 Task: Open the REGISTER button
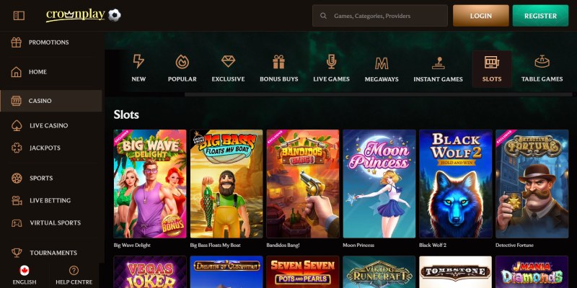tap(540, 16)
